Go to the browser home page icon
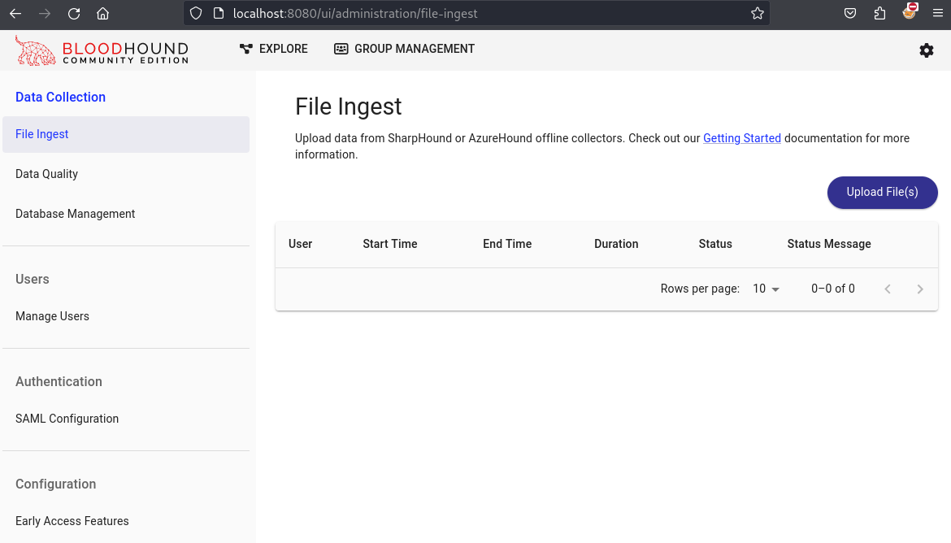The width and height of the screenshot is (951, 543). click(103, 13)
